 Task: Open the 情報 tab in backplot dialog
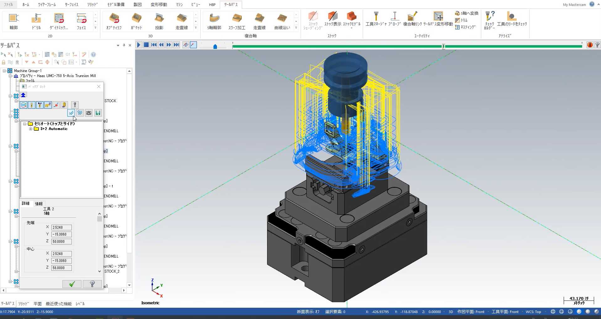click(39, 203)
